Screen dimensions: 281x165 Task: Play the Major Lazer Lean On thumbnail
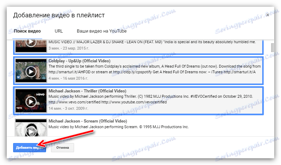[x=31, y=46]
